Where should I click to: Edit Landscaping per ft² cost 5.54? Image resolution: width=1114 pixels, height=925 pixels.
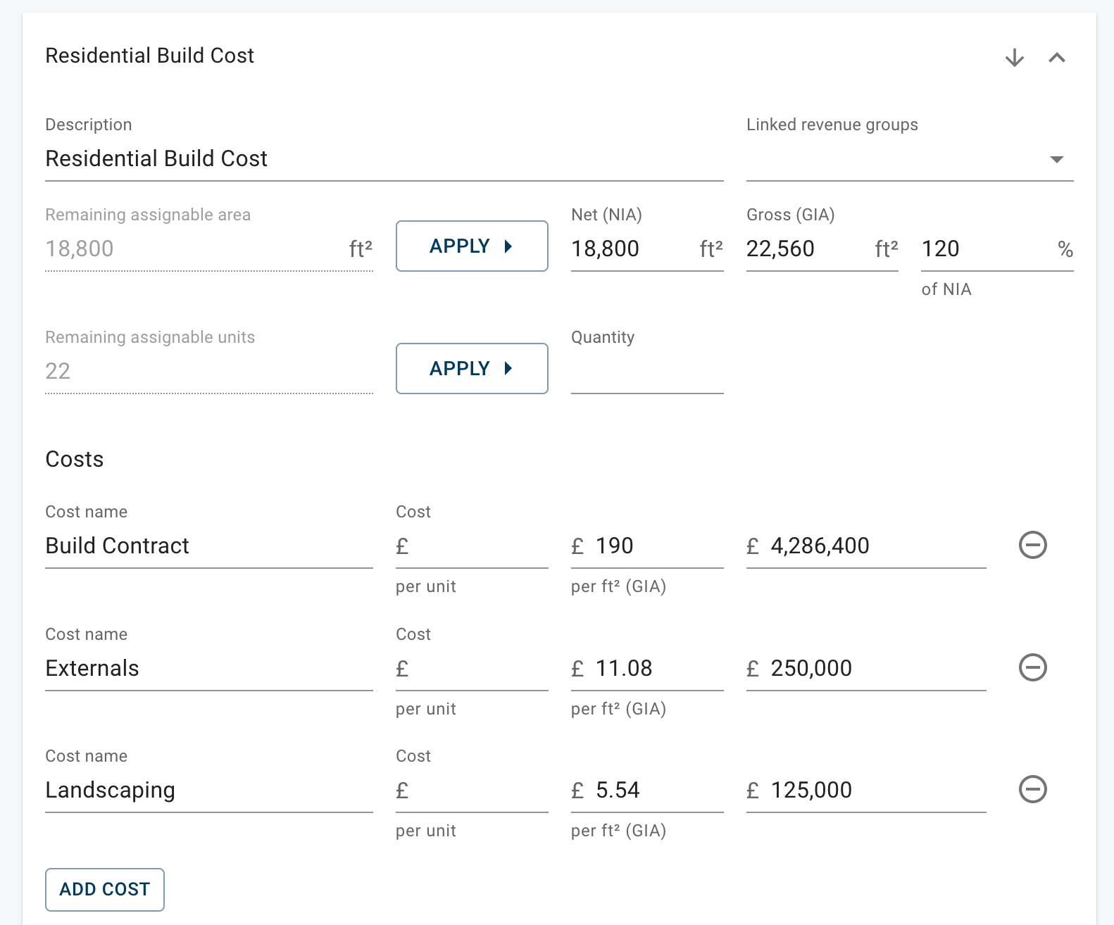coord(647,791)
